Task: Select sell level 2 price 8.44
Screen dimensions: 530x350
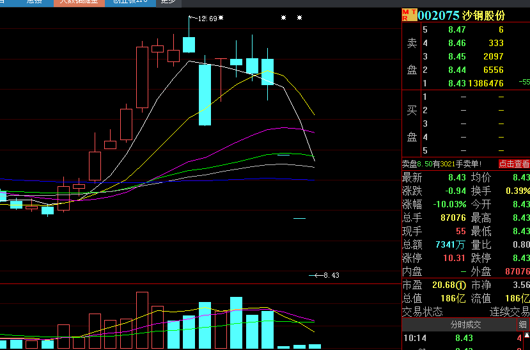Action: [457, 70]
